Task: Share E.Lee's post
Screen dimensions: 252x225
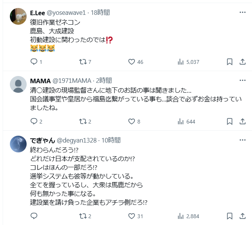Action: coord(242,62)
